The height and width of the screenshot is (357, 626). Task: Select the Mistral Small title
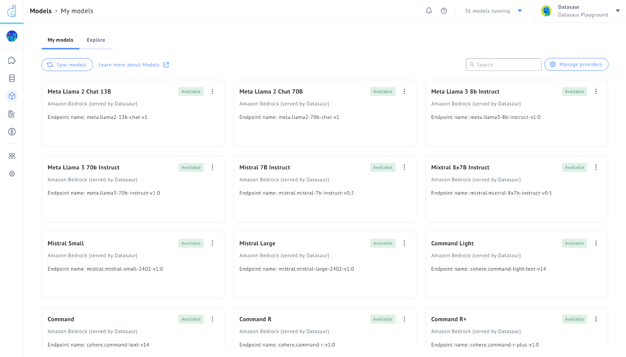[66, 243]
